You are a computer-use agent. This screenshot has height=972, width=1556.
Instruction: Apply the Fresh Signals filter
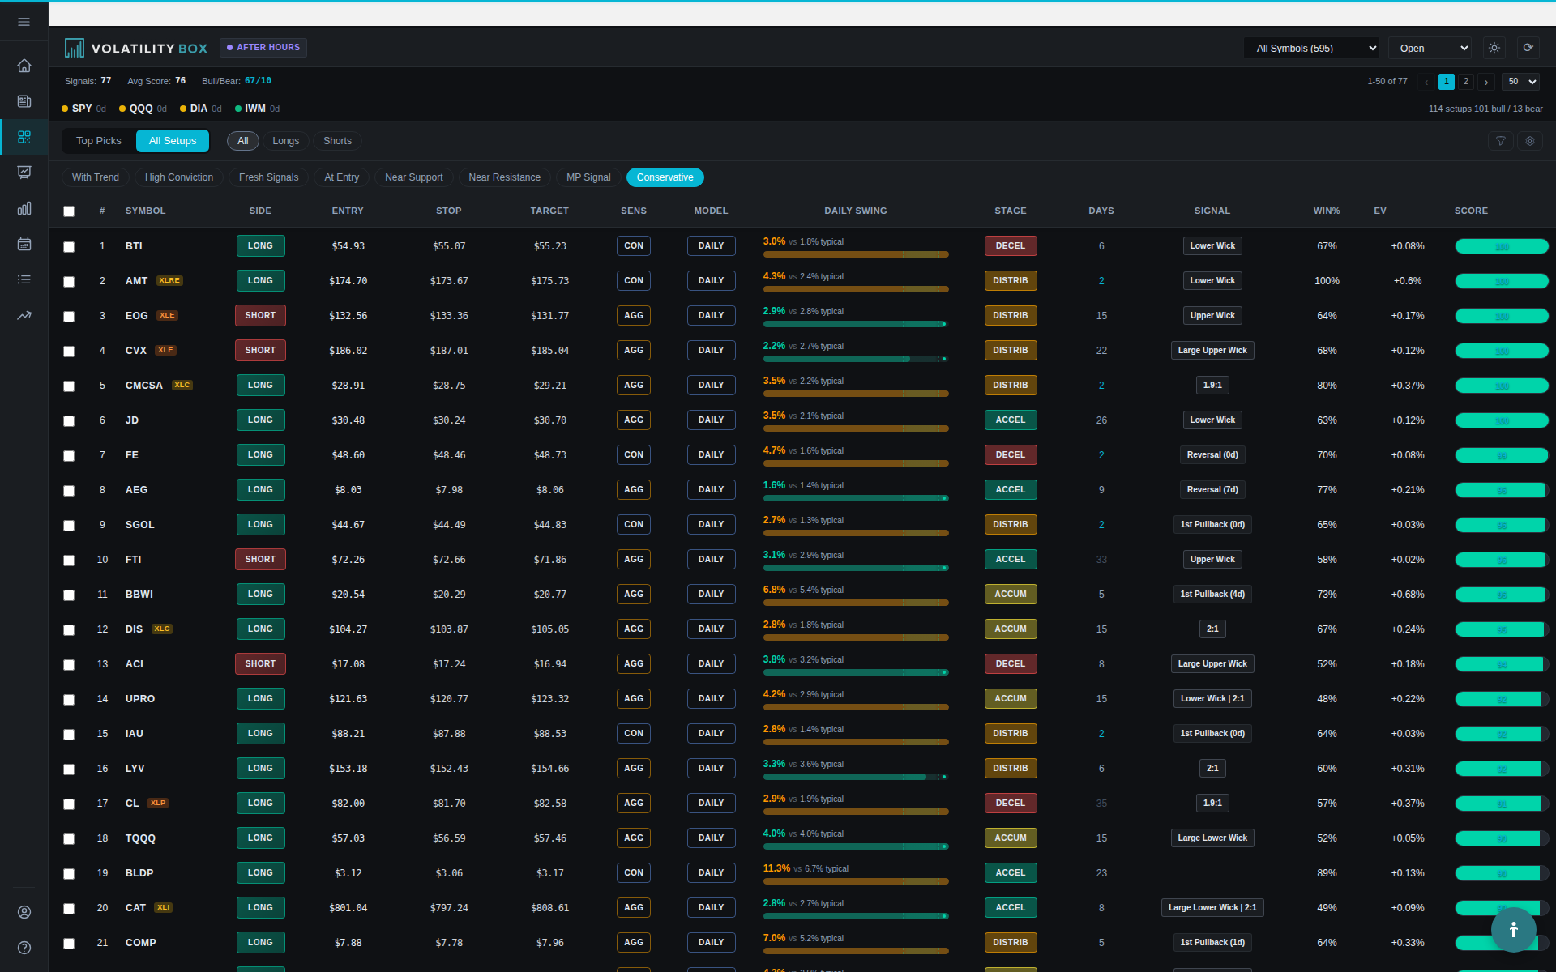[x=268, y=177]
